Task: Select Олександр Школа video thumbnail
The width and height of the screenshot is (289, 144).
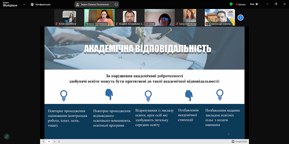Action: pos(220,17)
